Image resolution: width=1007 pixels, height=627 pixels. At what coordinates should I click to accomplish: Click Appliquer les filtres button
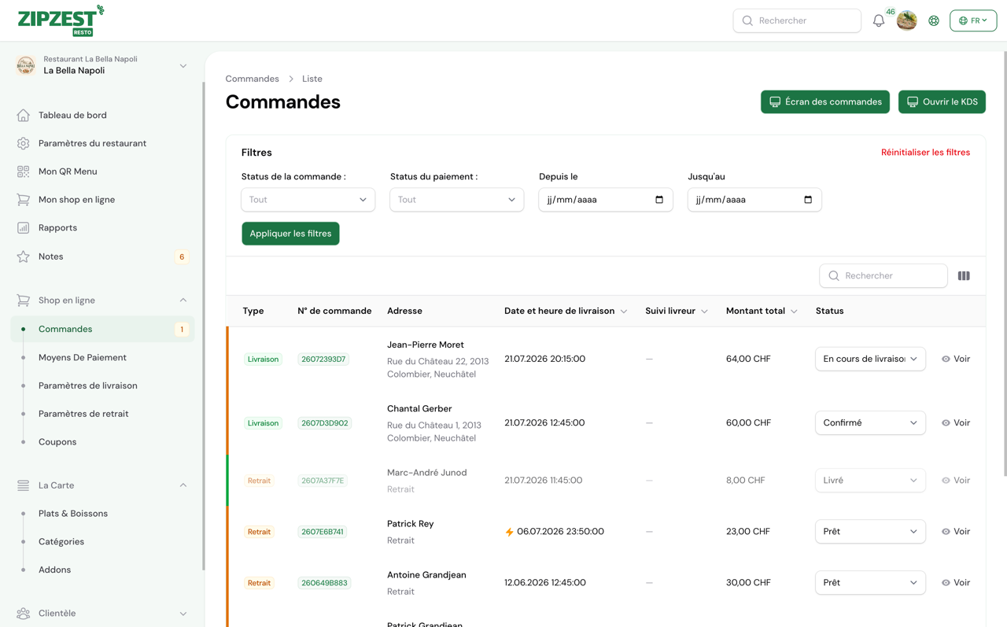pos(290,234)
